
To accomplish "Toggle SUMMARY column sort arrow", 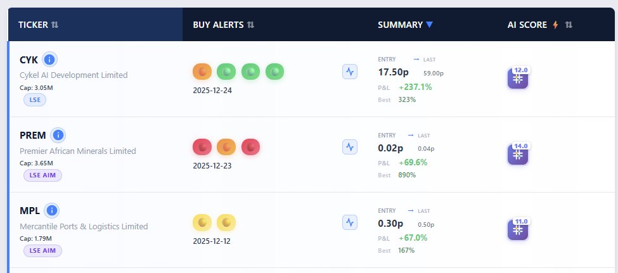I will pos(430,25).
